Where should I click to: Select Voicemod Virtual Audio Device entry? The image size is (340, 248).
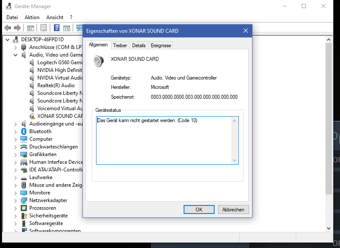point(59,108)
